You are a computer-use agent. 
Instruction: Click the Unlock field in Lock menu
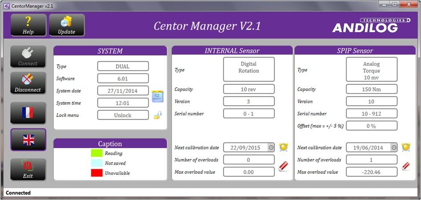point(123,115)
